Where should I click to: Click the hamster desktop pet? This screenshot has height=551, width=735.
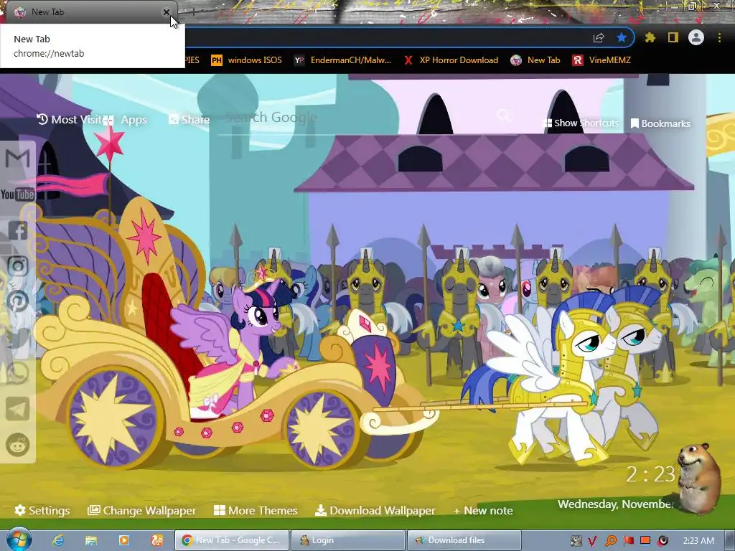699,479
